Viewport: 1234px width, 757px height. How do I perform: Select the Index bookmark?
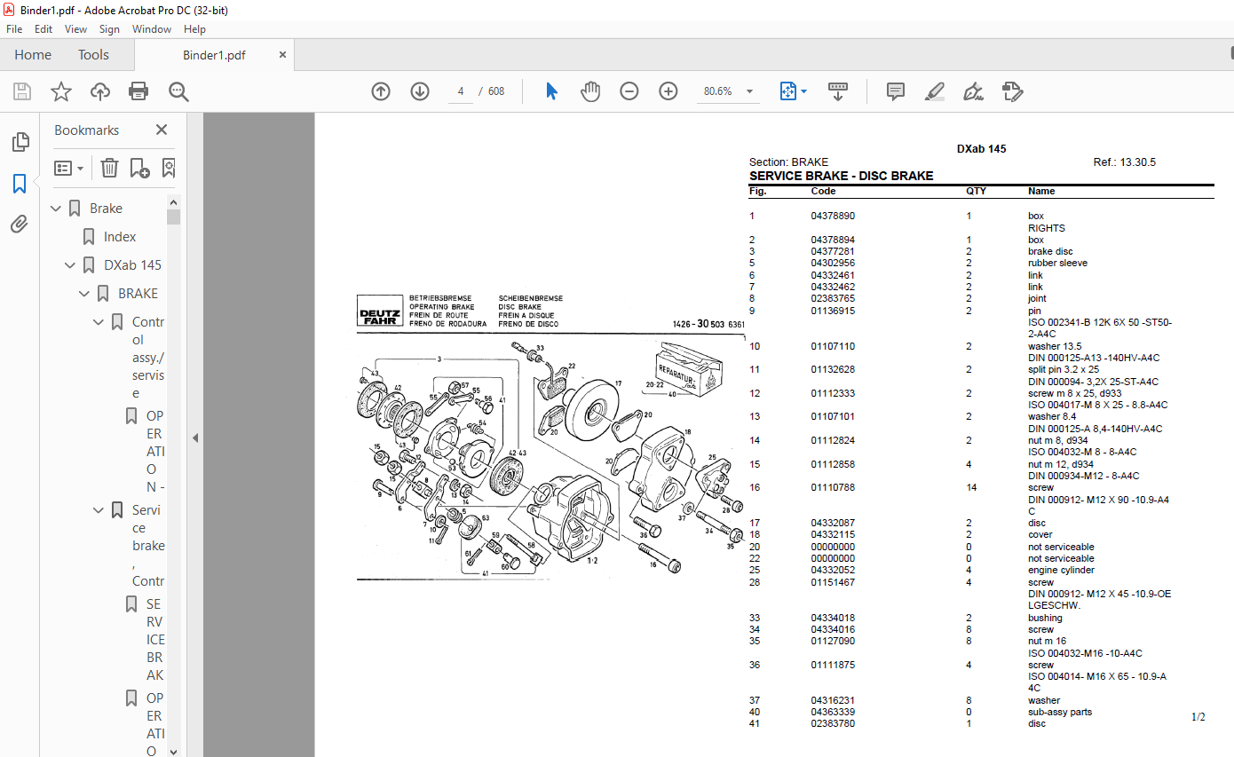[120, 237]
